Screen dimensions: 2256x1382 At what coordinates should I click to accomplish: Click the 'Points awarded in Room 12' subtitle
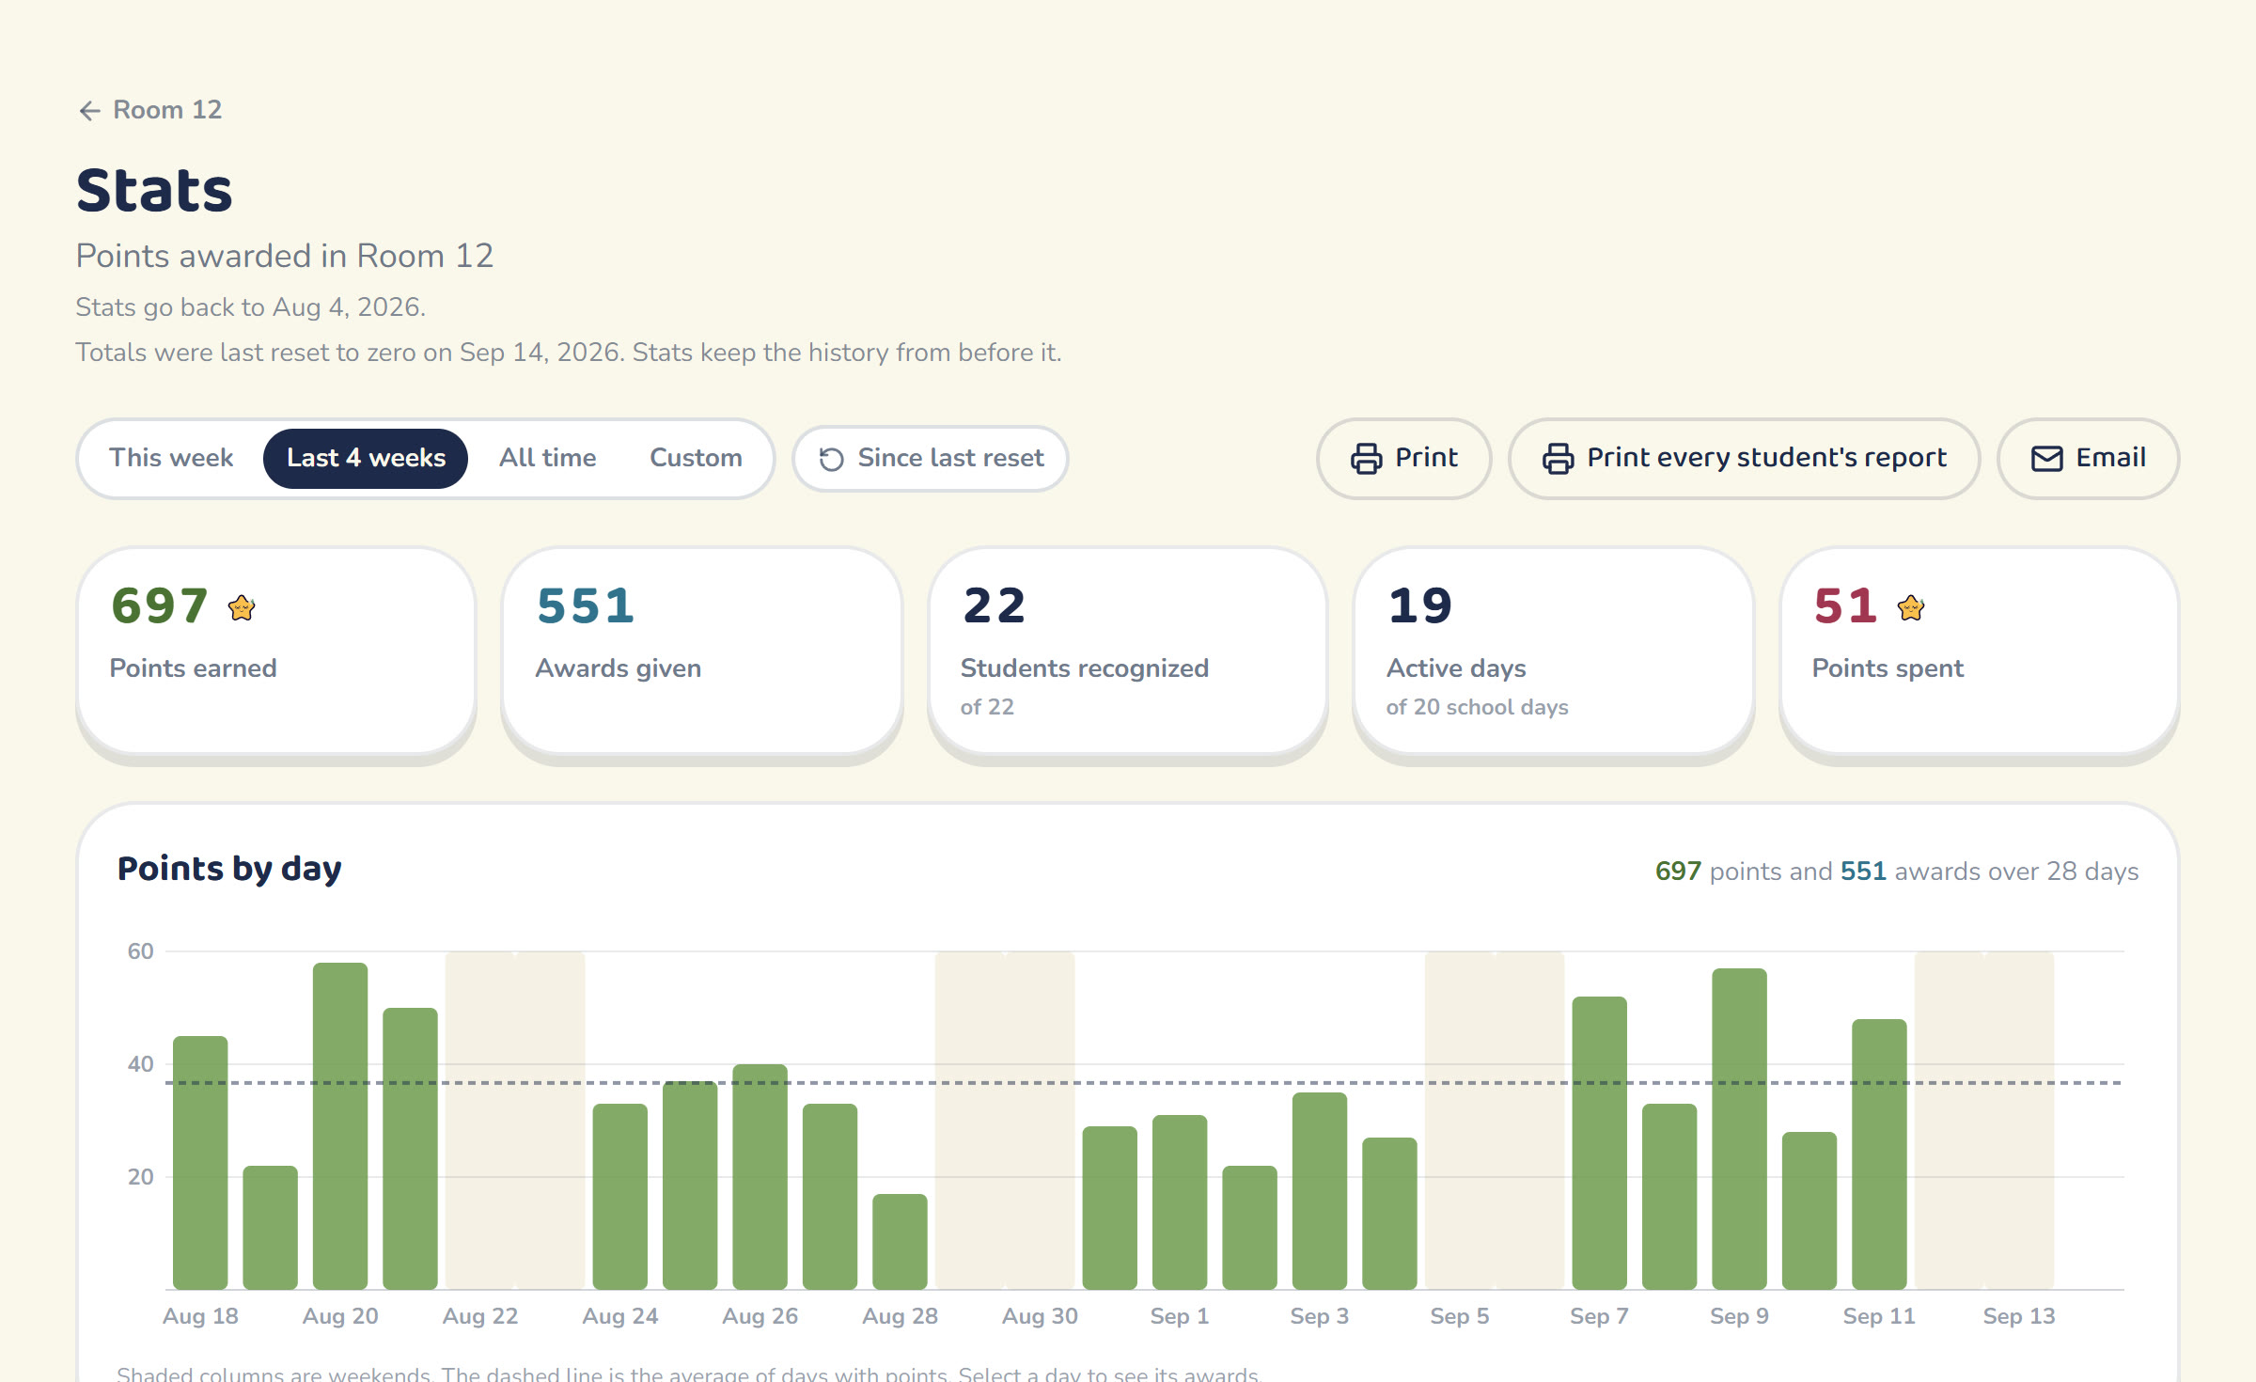tap(285, 256)
